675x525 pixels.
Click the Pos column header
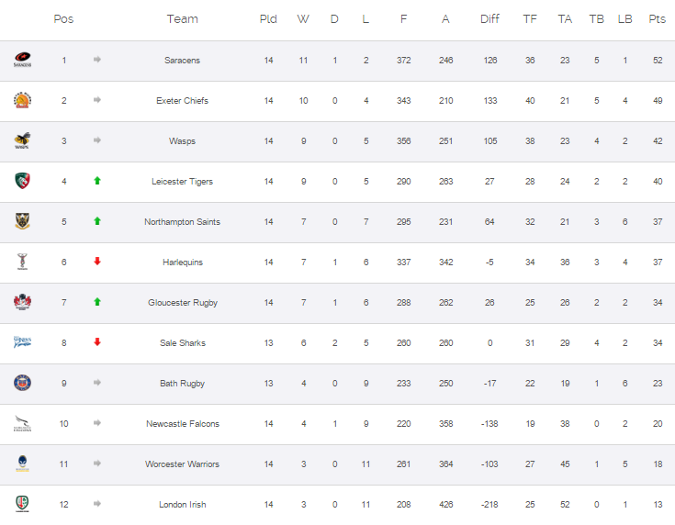coord(63,19)
